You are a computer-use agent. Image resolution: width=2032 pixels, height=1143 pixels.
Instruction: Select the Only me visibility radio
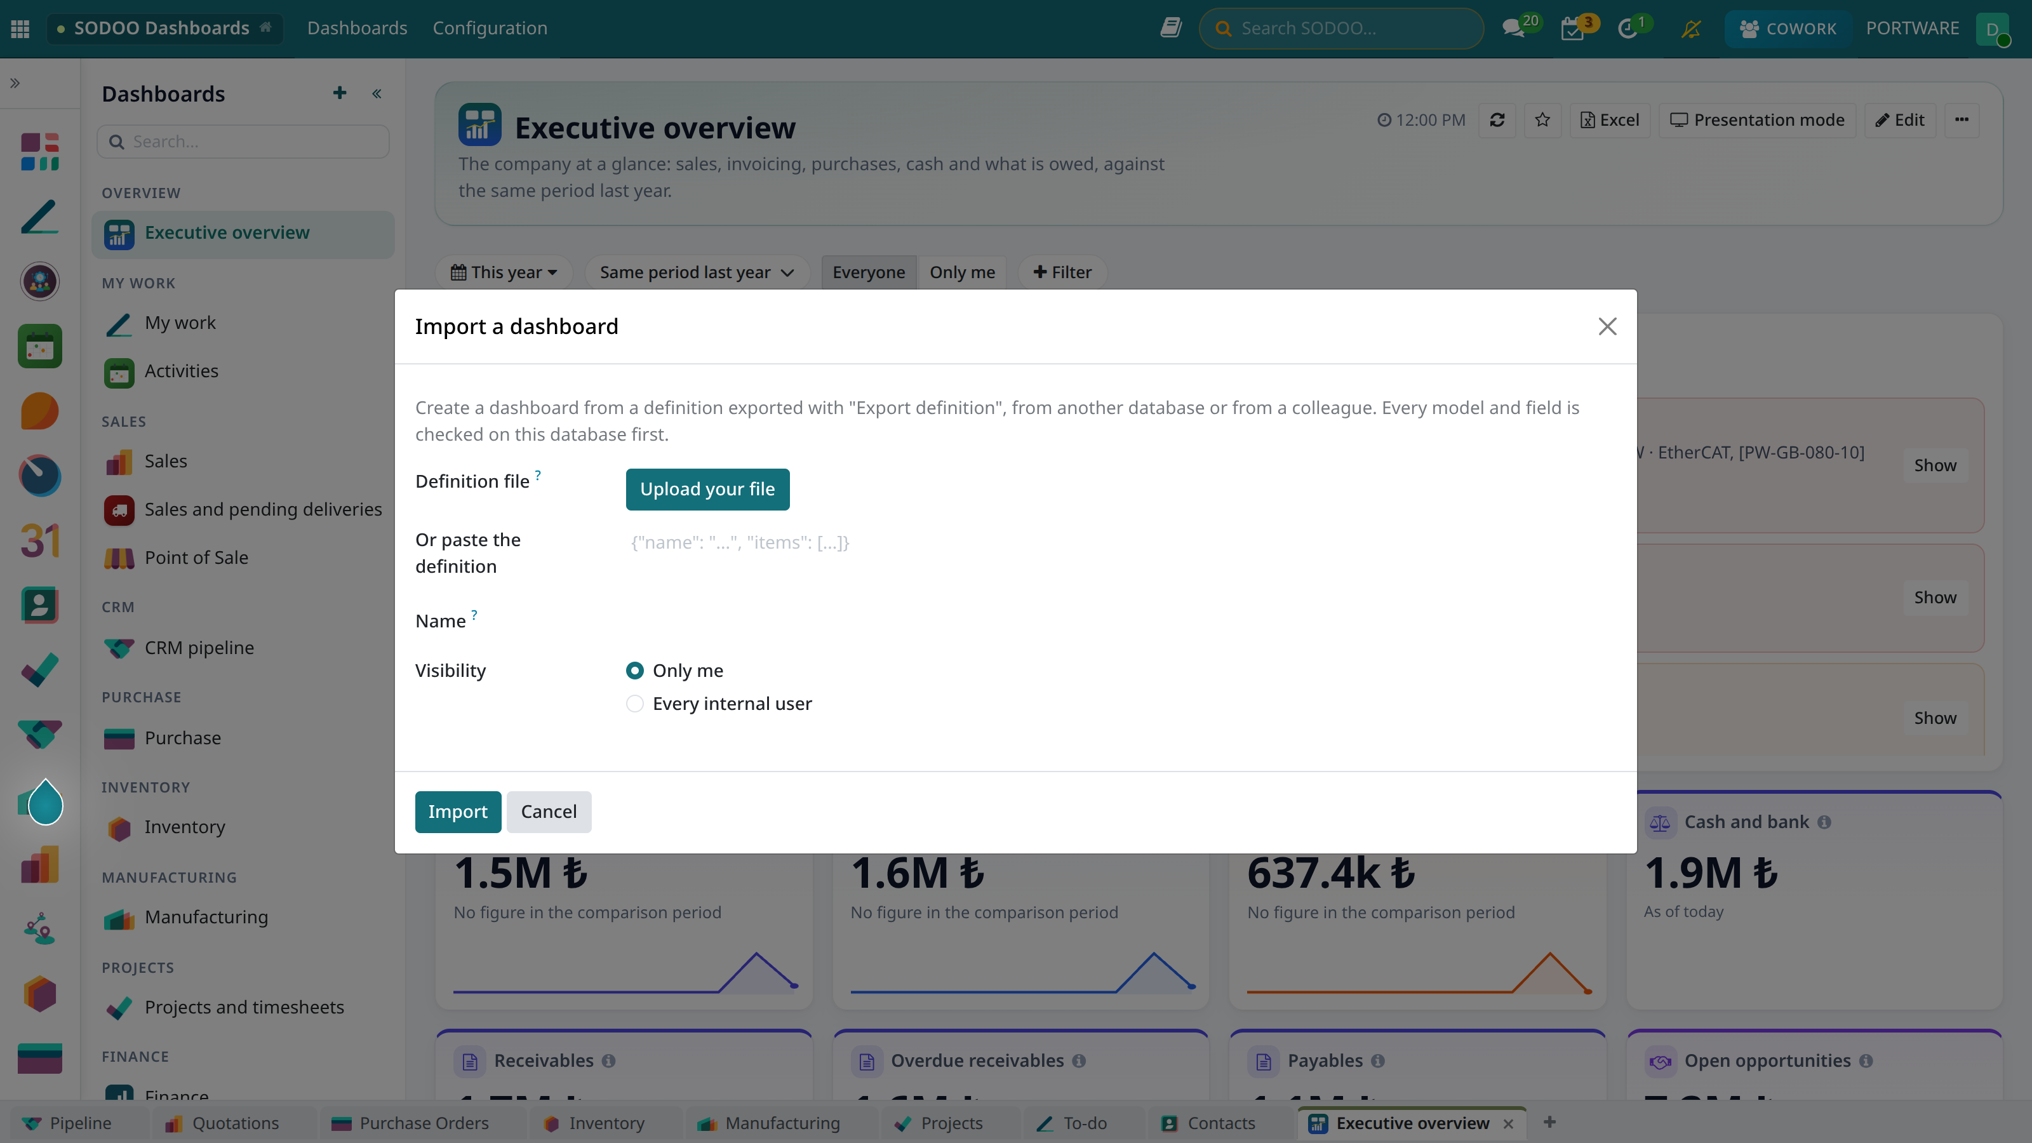[635, 671]
